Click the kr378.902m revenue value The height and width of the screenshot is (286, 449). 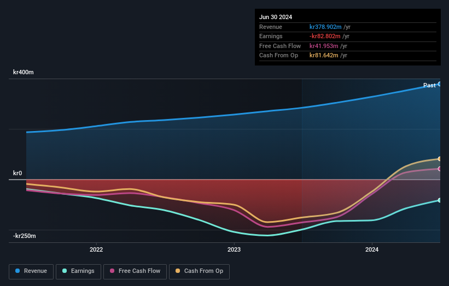coord(325,27)
